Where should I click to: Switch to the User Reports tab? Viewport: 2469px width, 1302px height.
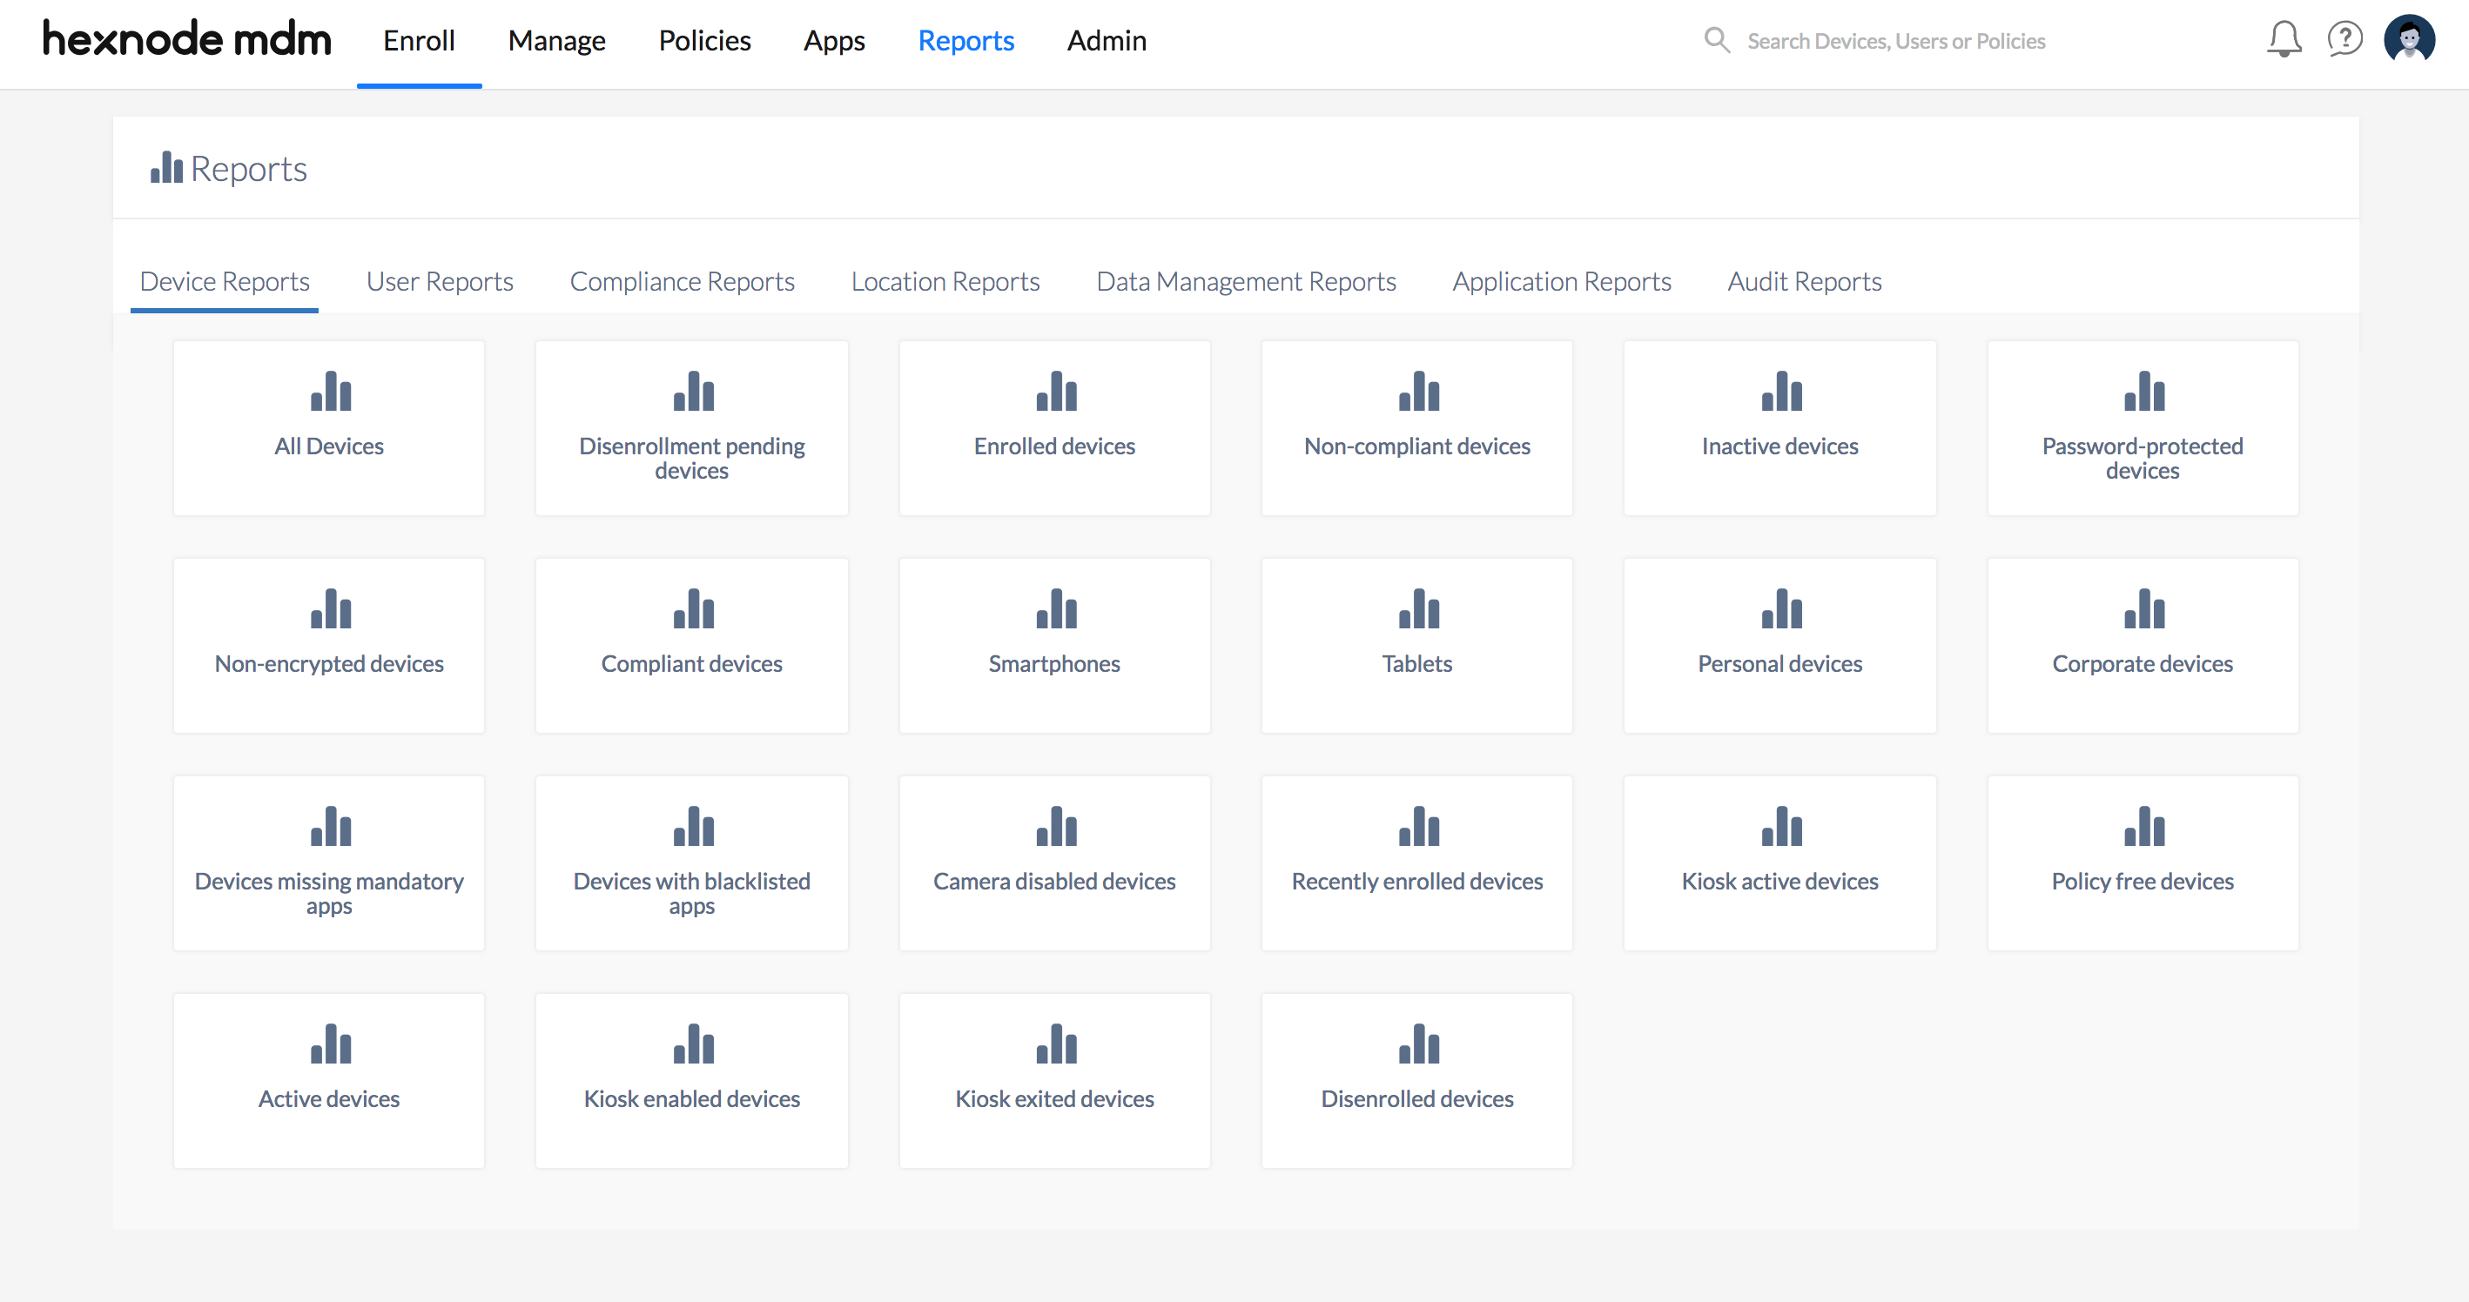tap(440, 282)
